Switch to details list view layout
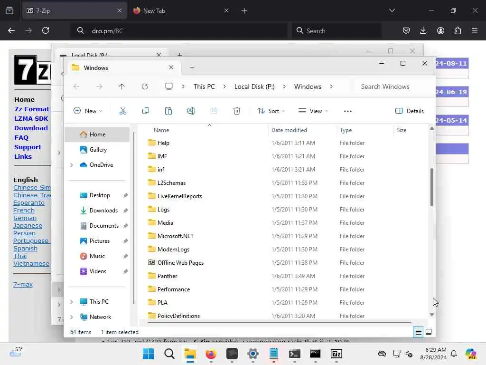The image size is (486, 365). tap(418, 332)
